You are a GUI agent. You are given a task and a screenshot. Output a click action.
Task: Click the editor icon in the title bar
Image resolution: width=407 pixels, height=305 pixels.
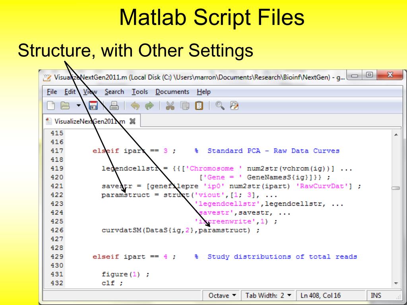pyautogui.click(x=47, y=77)
